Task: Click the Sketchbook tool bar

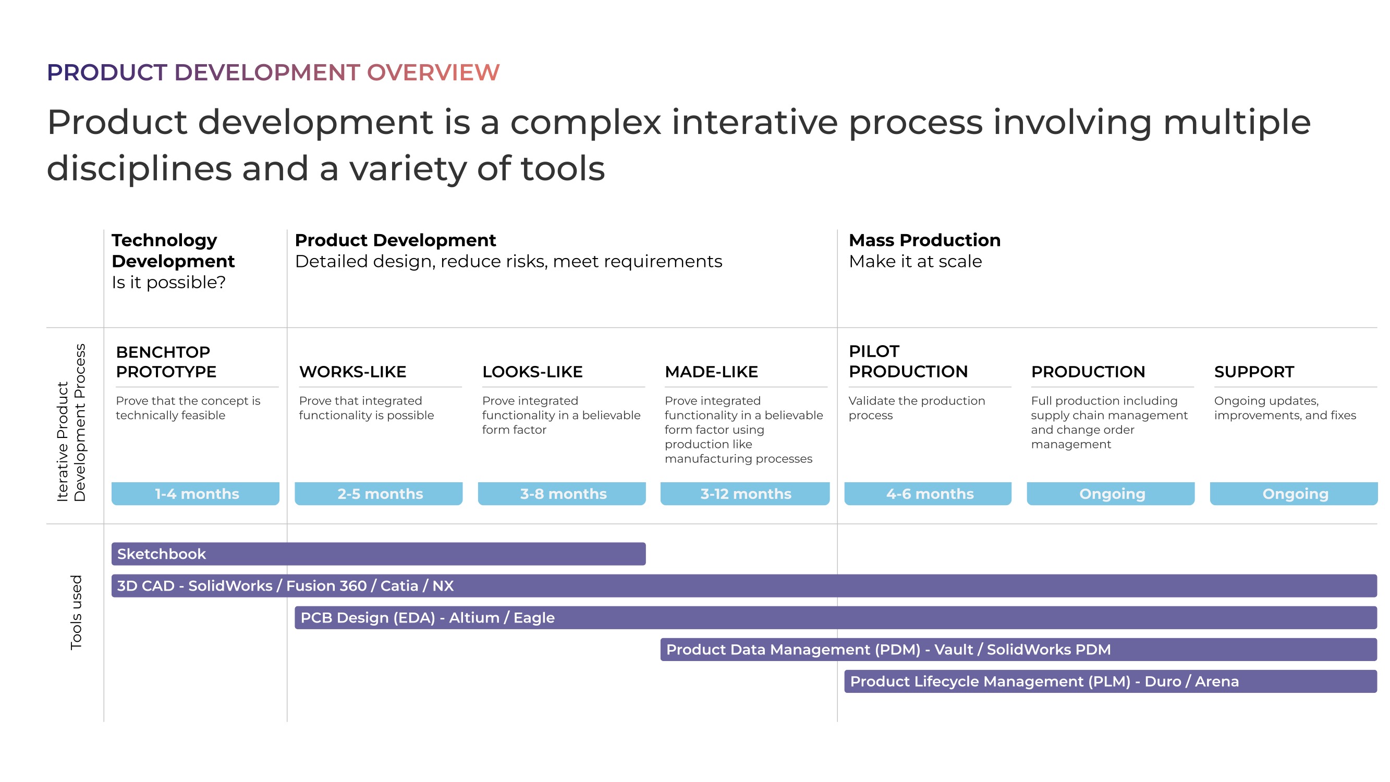Action: coord(377,554)
